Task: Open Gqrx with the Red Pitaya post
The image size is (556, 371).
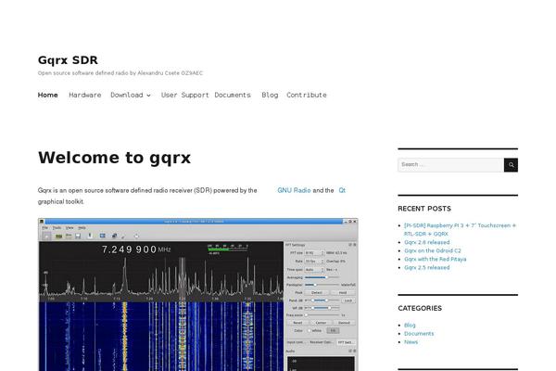Action: [x=436, y=259]
